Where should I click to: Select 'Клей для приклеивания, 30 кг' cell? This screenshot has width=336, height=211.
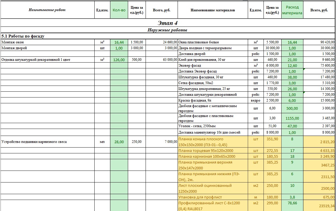(213, 60)
